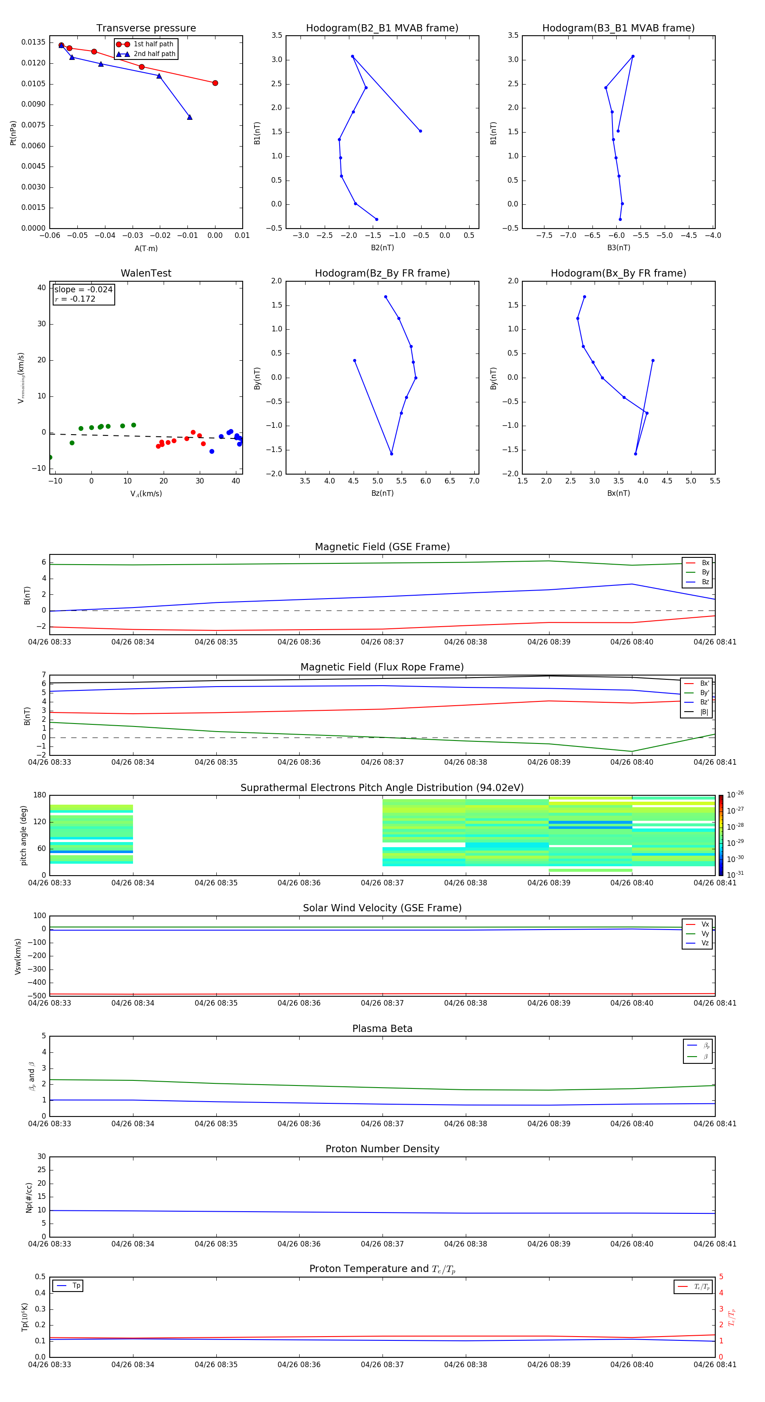
Task: Click Vz entry in solar wind legend
Action: [697, 943]
